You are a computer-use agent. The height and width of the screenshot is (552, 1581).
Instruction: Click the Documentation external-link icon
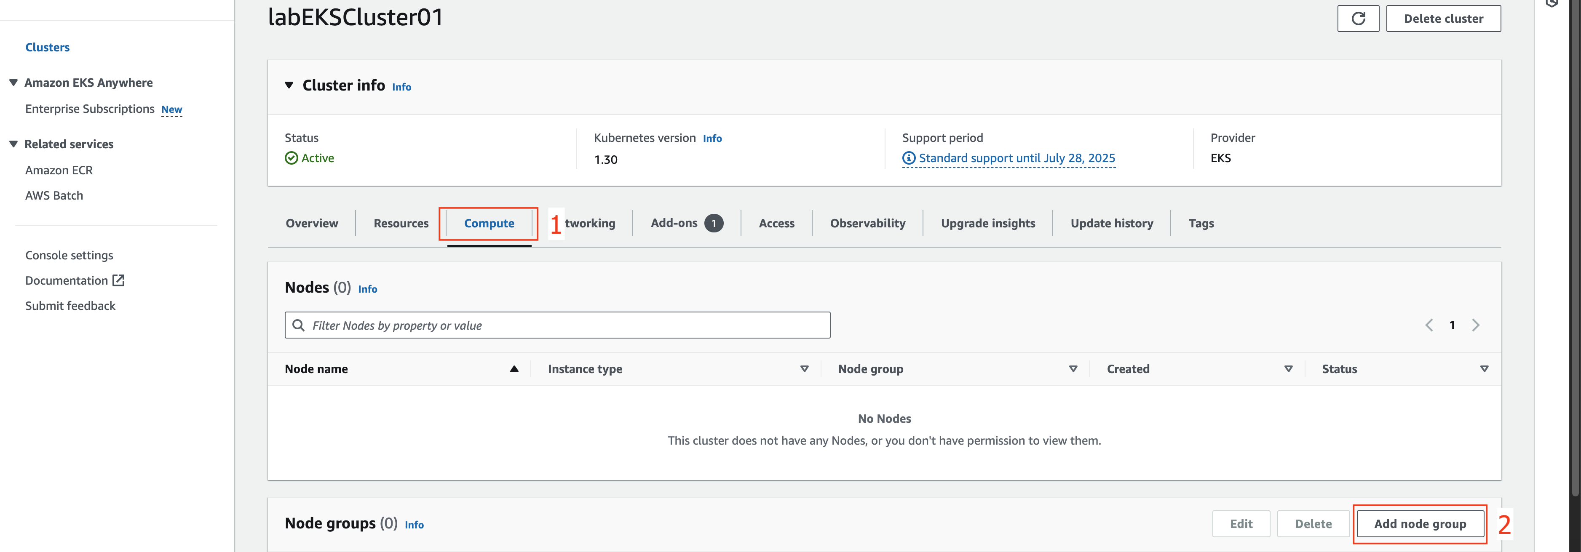click(x=118, y=280)
